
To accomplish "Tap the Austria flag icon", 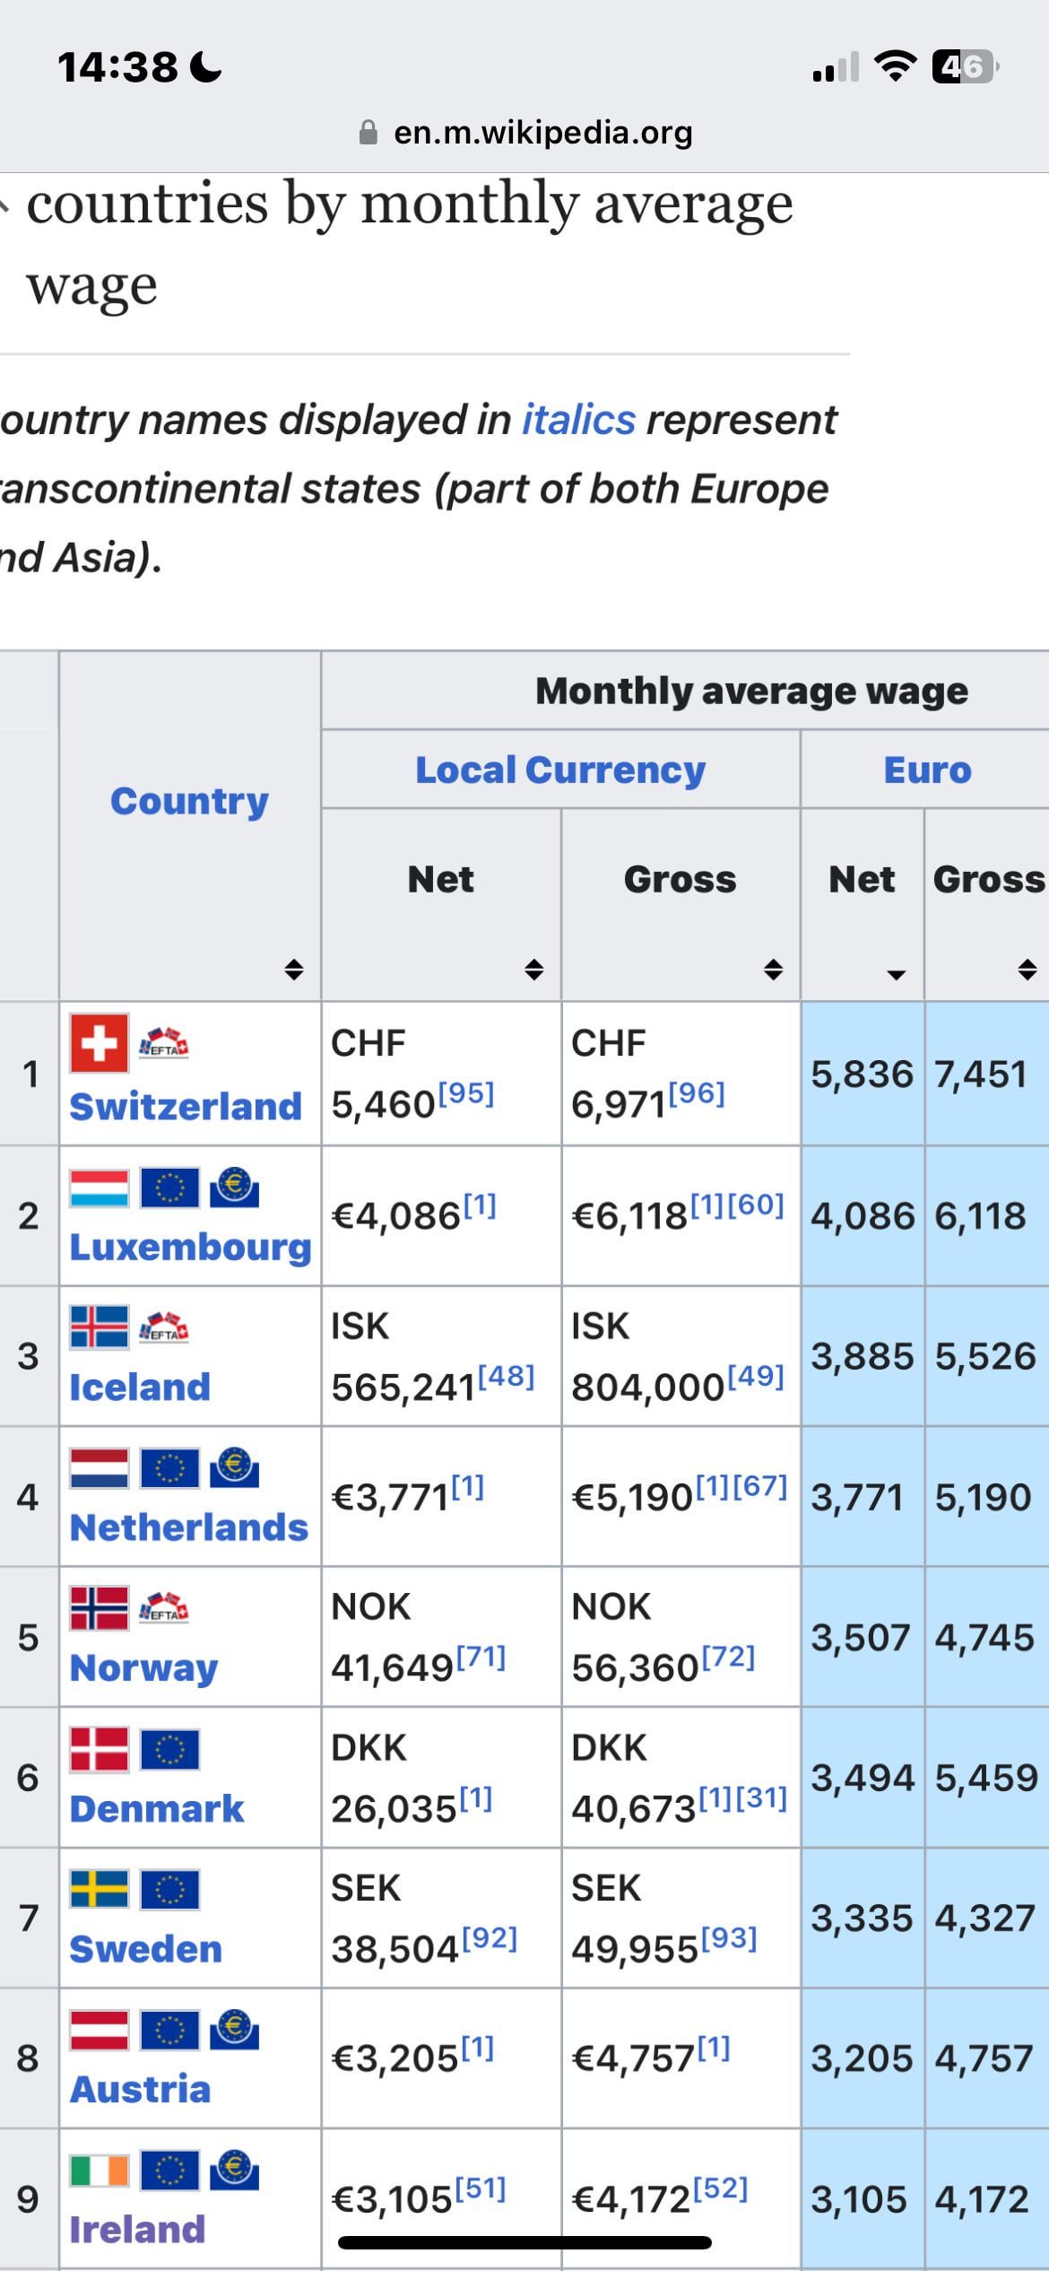I will 99,2030.
